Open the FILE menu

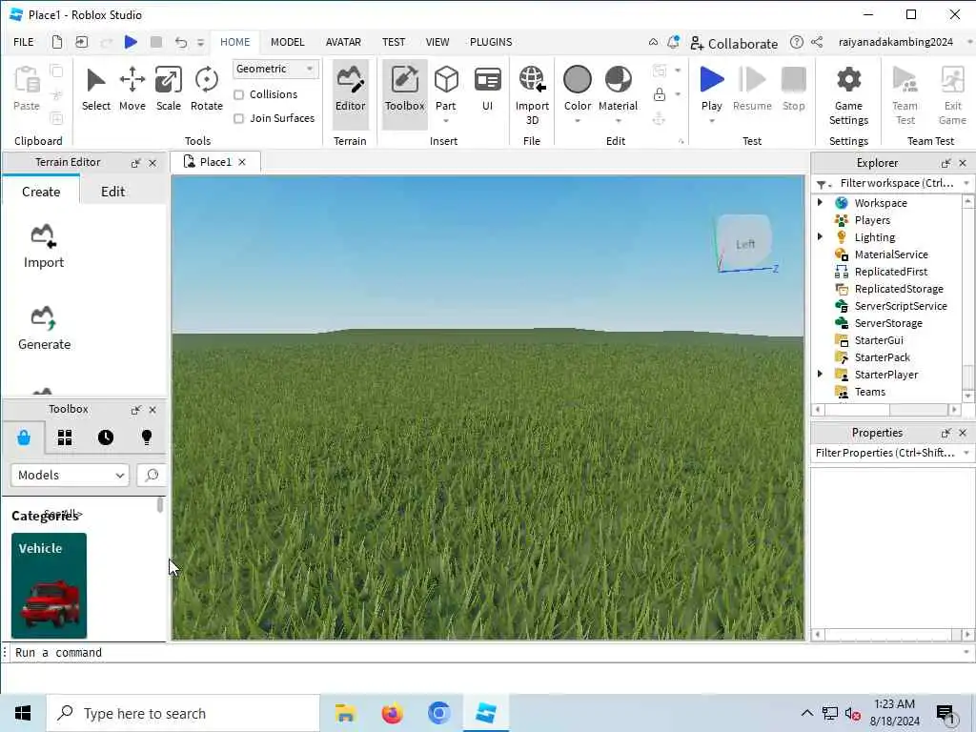[24, 42]
